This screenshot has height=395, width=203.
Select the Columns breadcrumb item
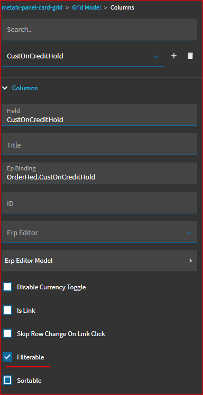[x=122, y=7]
